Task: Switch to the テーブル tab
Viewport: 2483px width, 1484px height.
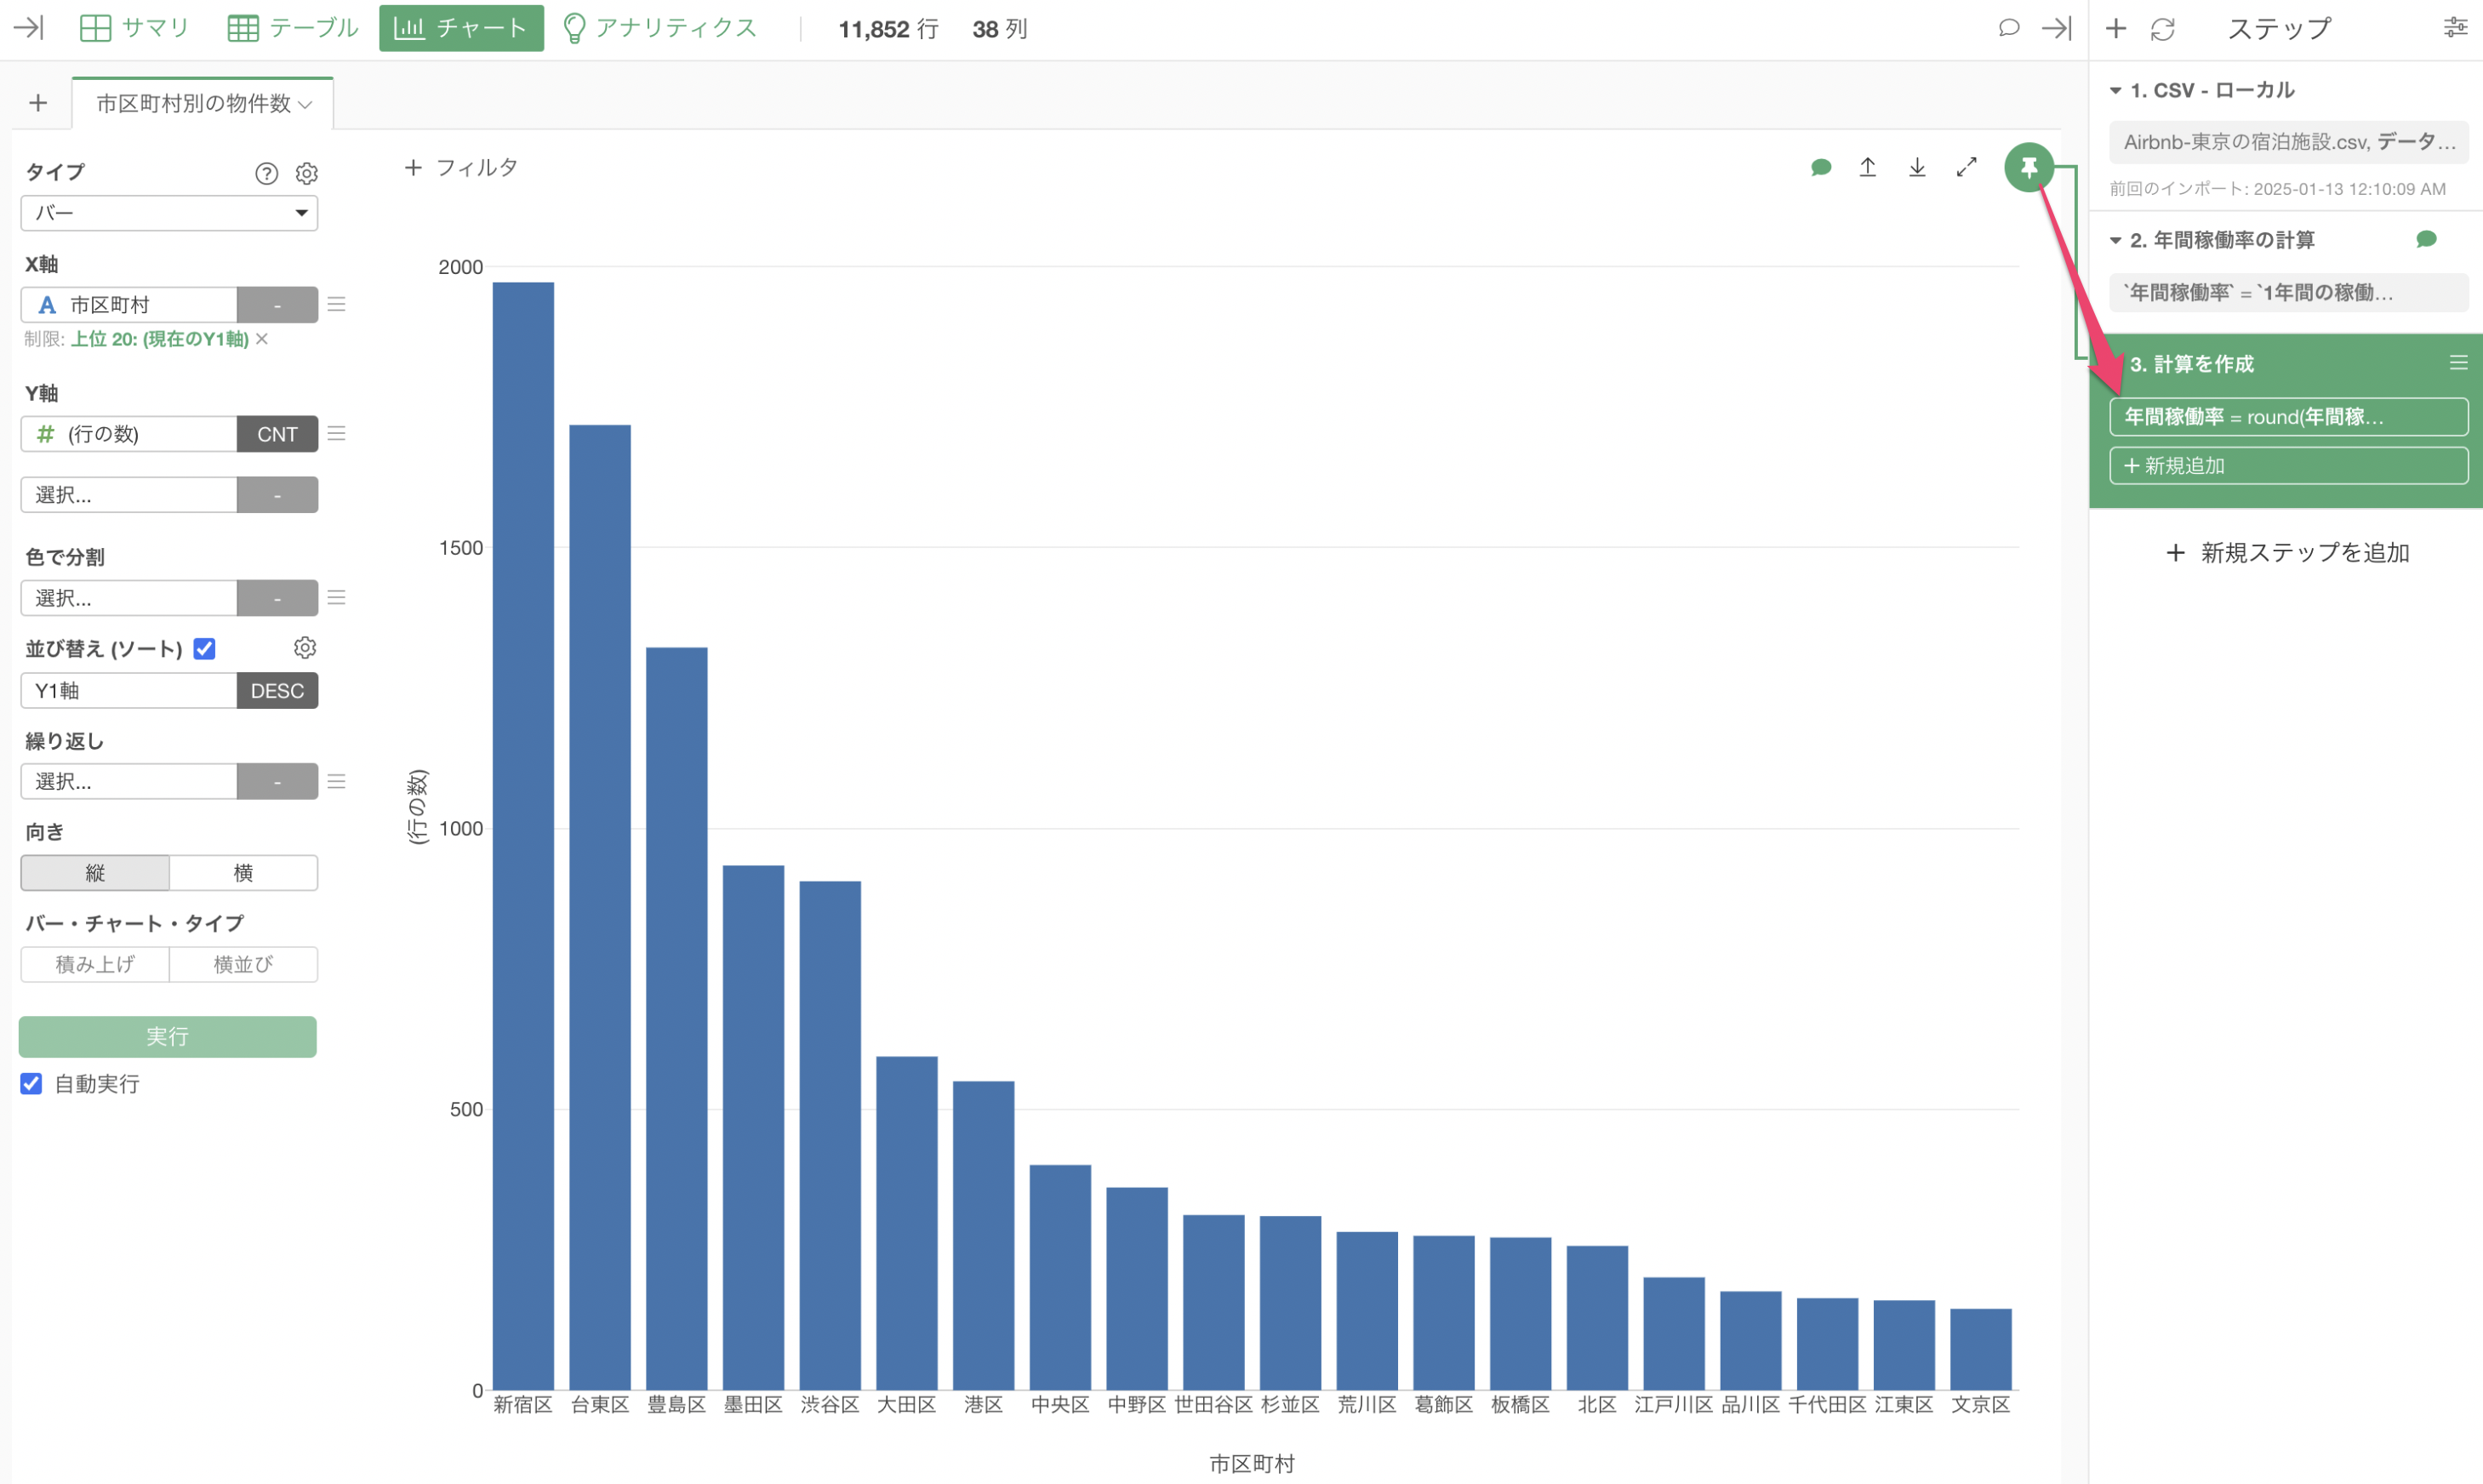Action: click(293, 28)
